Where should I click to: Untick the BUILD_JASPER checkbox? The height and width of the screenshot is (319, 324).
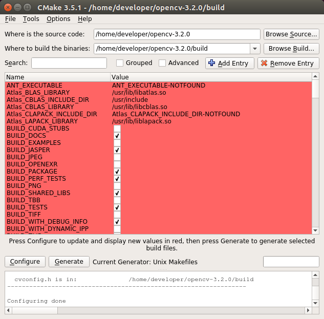(x=117, y=150)
